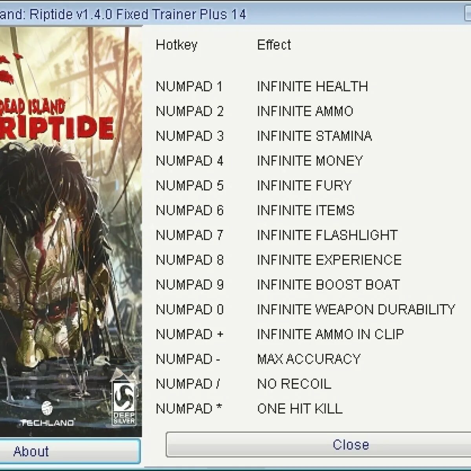Click INFINITE WEAPON DURABILITY effect text
Viewport: 471px width, 471px height.
pyautogui.click(x=356, y=309)
